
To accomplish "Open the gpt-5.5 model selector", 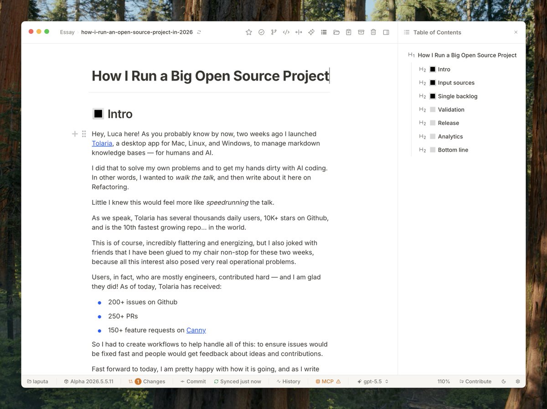I will click(372, 381).
